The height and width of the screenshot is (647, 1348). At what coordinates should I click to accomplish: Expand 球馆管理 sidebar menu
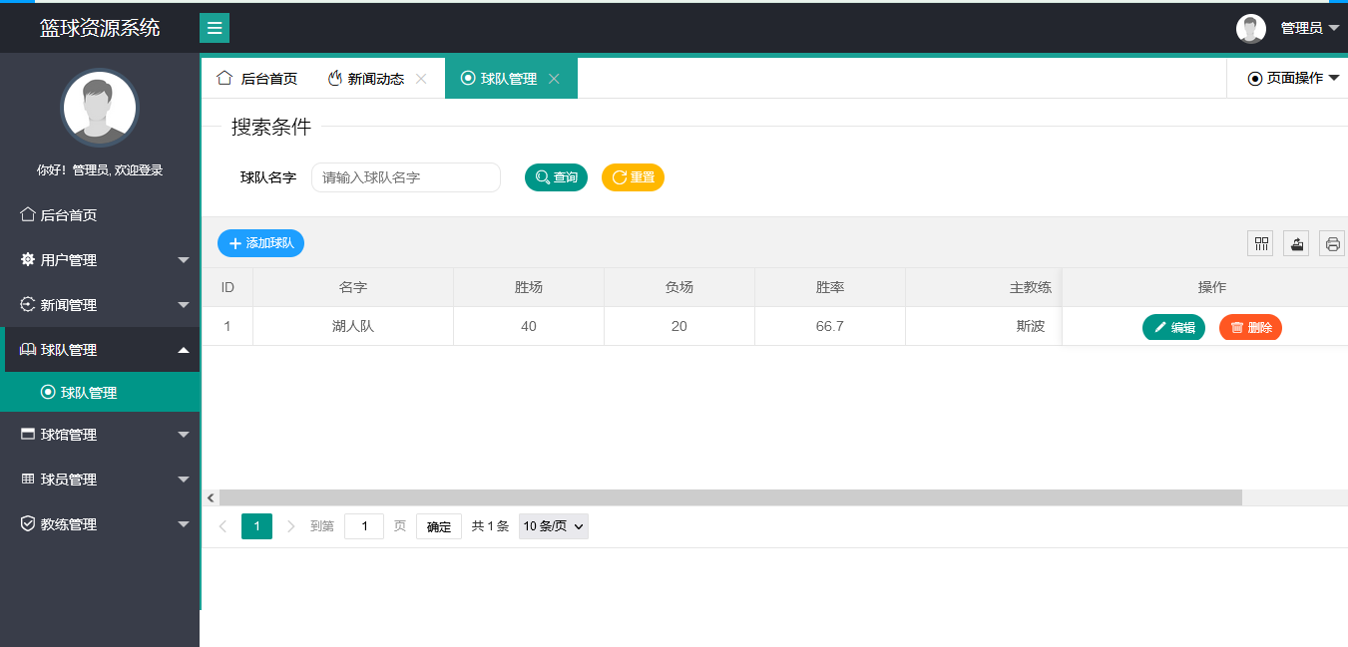coord(100,435)
